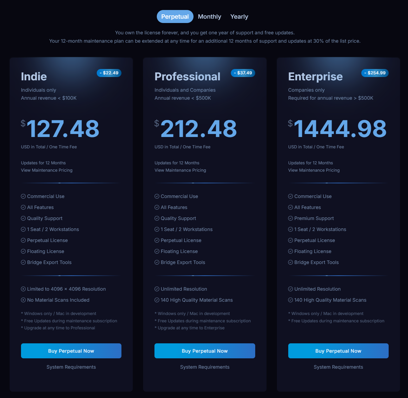Click 'Upgrade at any time to Enterprise' note
The image size is (408, 398).
[x=189, y=328]
